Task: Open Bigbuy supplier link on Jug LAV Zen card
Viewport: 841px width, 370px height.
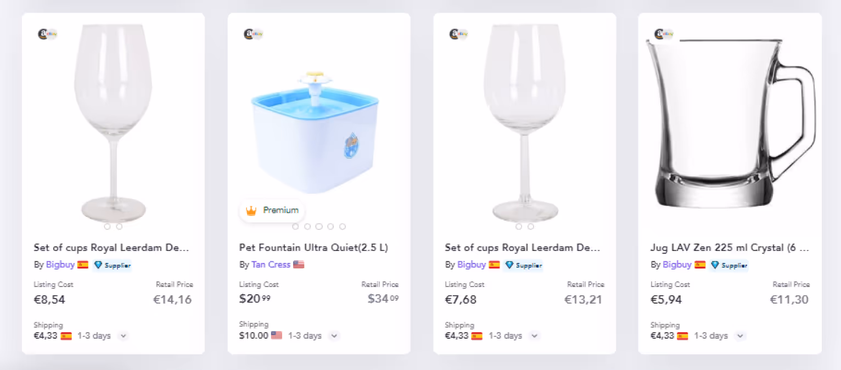Action: point(677,265)
